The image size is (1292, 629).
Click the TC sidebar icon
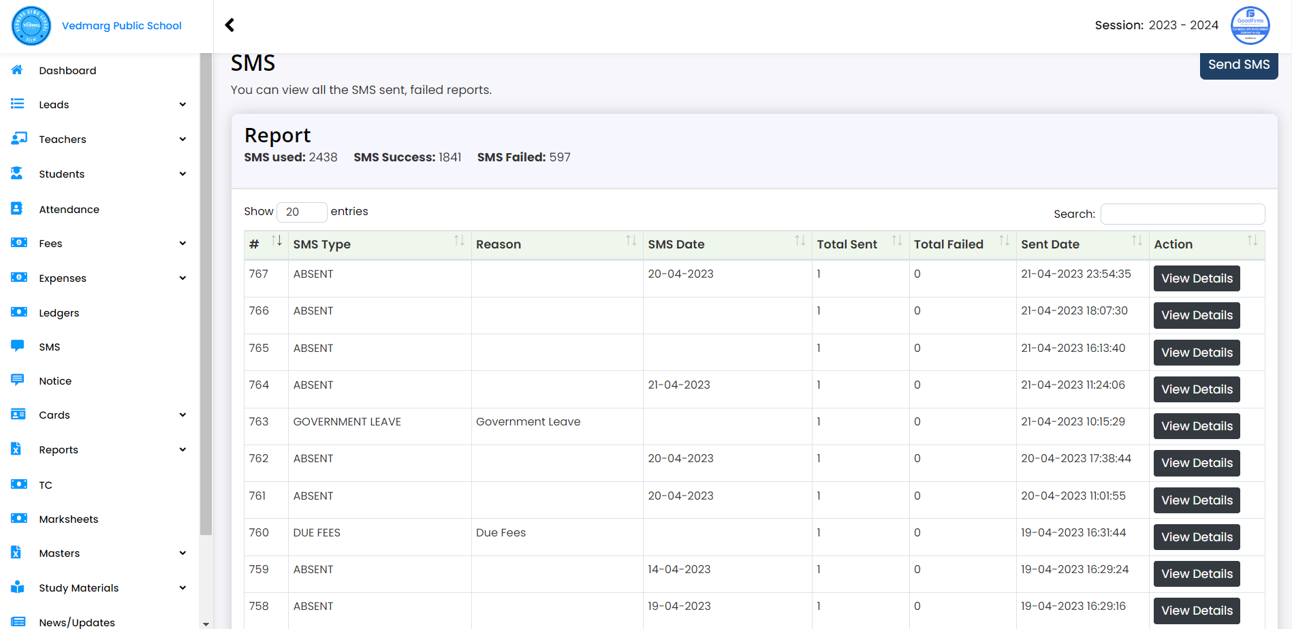[17, 484]
